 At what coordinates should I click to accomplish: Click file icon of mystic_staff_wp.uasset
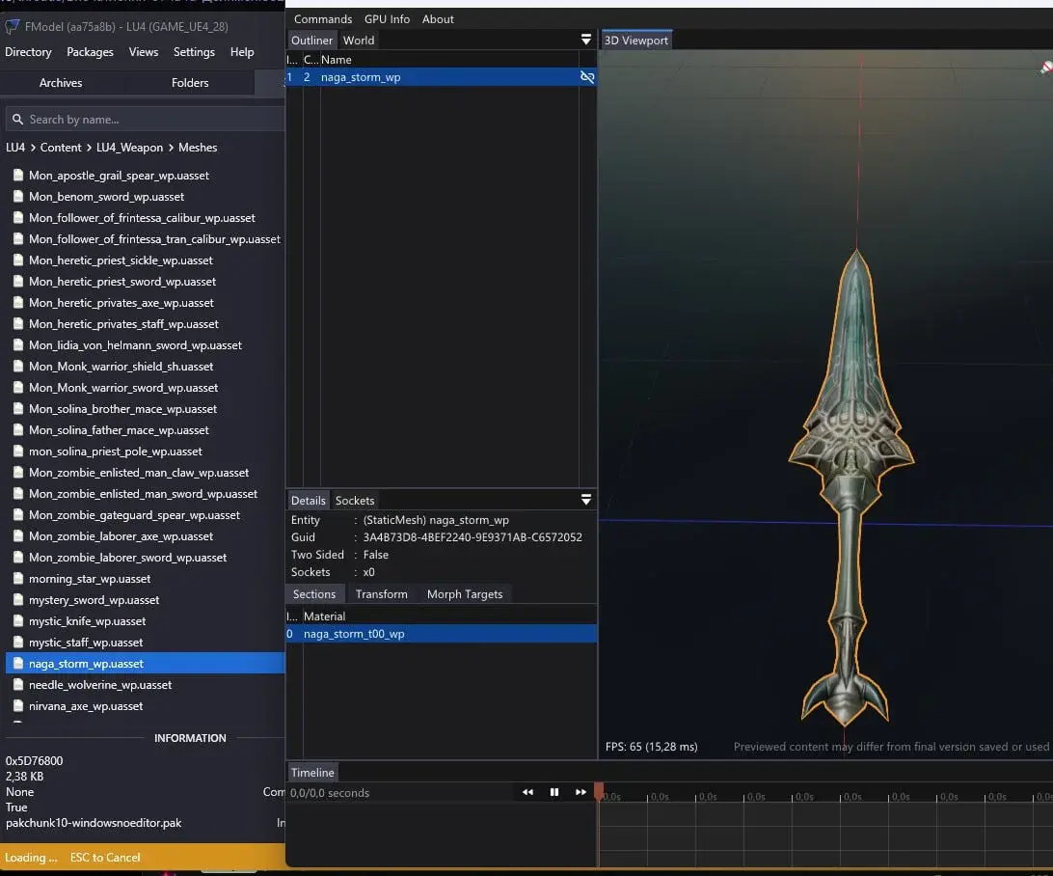(18, 643)
